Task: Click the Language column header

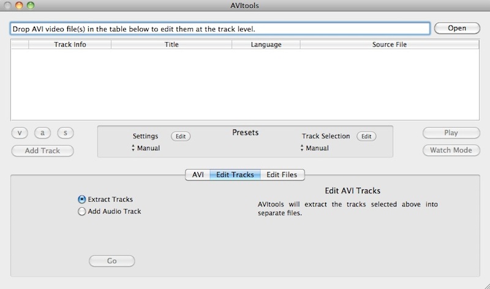Action: [x=266, y=45]
